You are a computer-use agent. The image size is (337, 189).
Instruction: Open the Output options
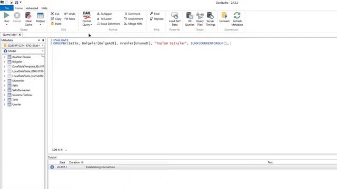tap(40, 19)
